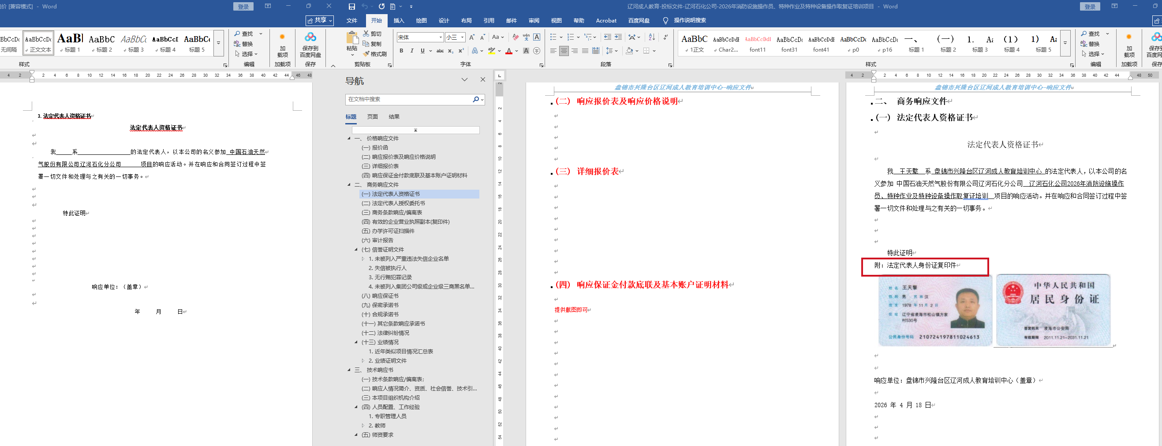This screenshot has width=1162, height=446.
Task: Toggle superscript formatting
Action: [x=461, y=51]
